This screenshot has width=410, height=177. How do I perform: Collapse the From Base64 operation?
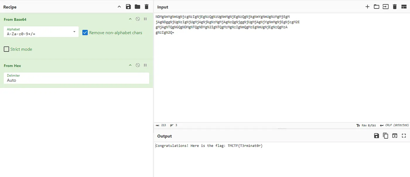point(130,19)
